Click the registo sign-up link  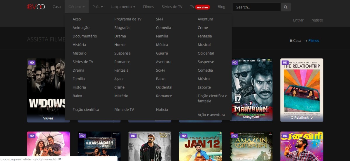coord(317,20)
